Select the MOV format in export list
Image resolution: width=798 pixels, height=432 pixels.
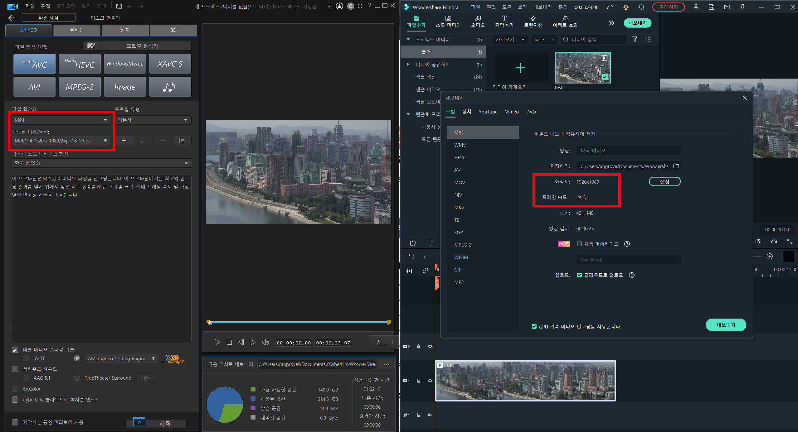(x=460, y=182)
